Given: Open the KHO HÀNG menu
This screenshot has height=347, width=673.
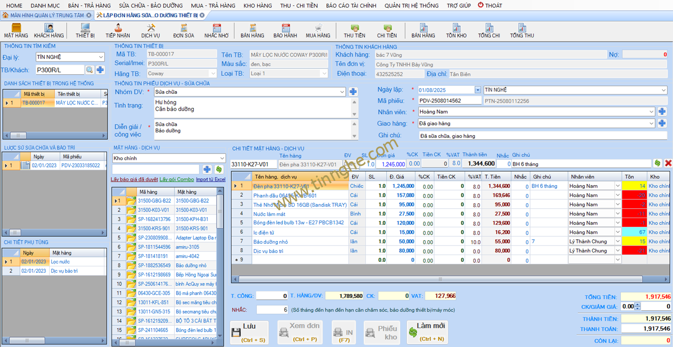Looking at the screenshot, I should click(x=258, y=5).
